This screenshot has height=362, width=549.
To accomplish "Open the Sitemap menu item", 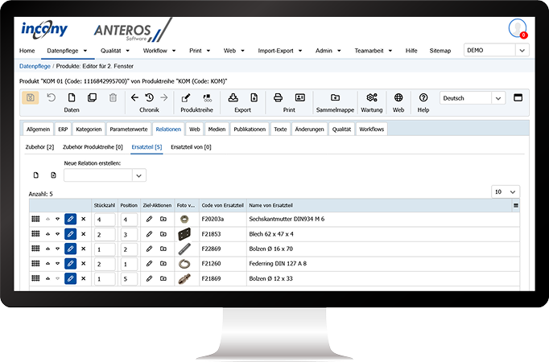I will coord(440,51).
